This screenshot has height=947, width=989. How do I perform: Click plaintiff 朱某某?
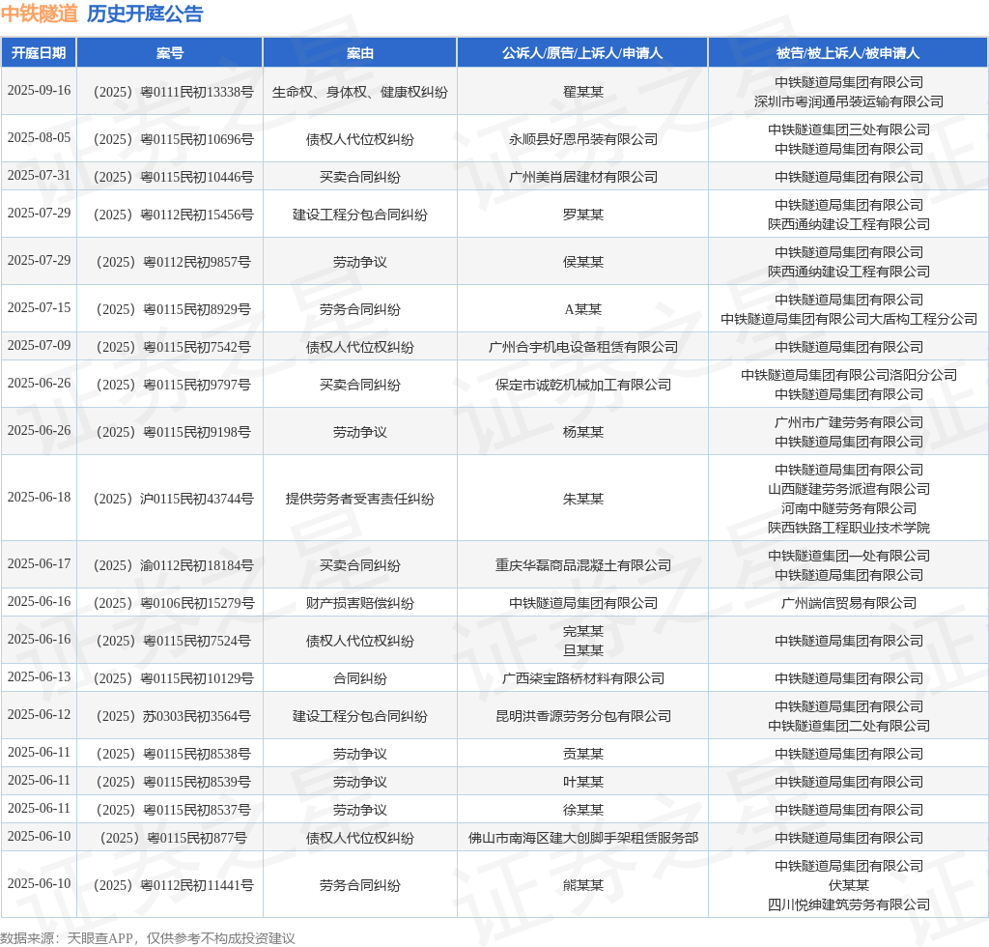(x=582, y=499)
